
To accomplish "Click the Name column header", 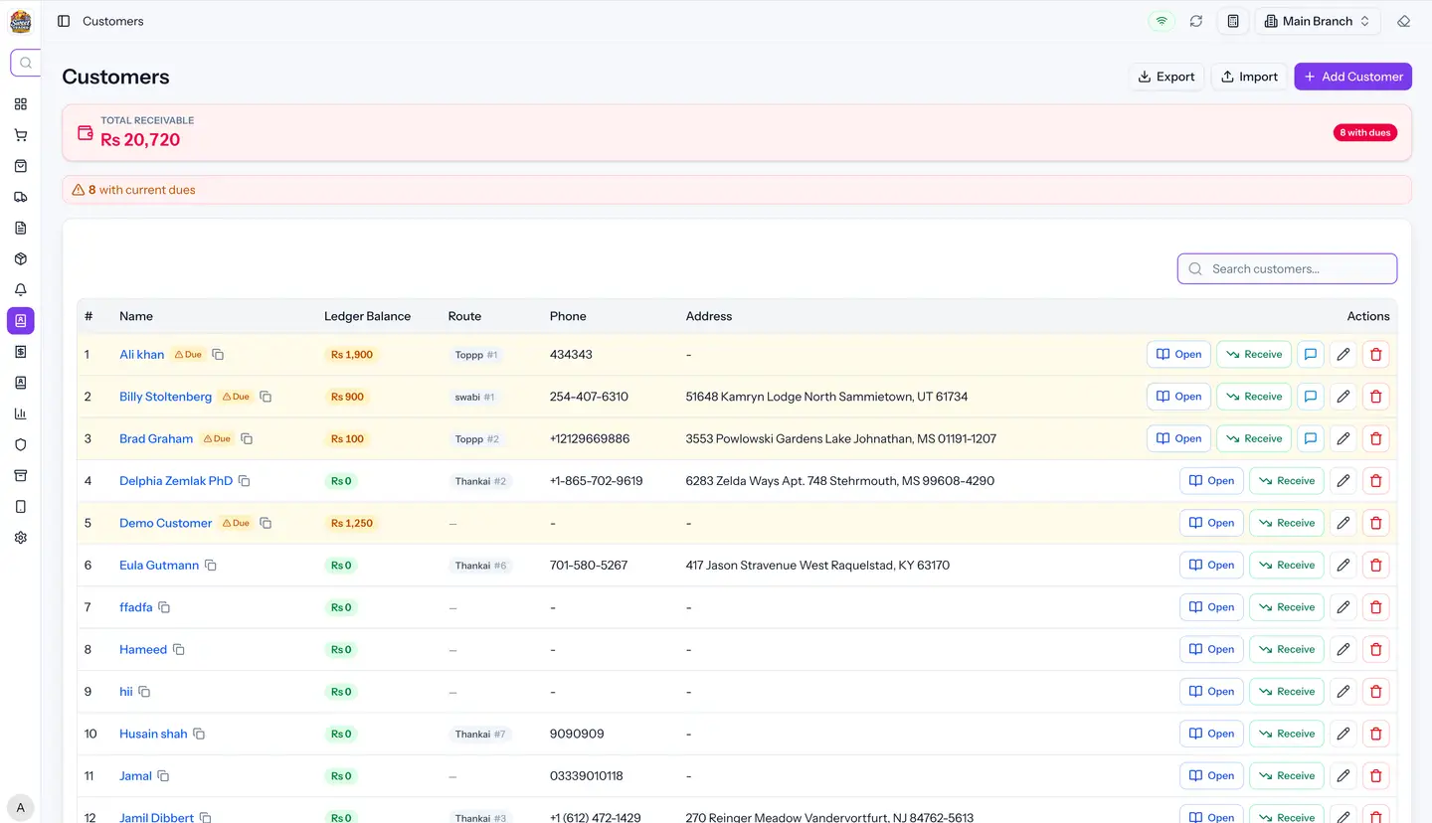I will 136,316.
